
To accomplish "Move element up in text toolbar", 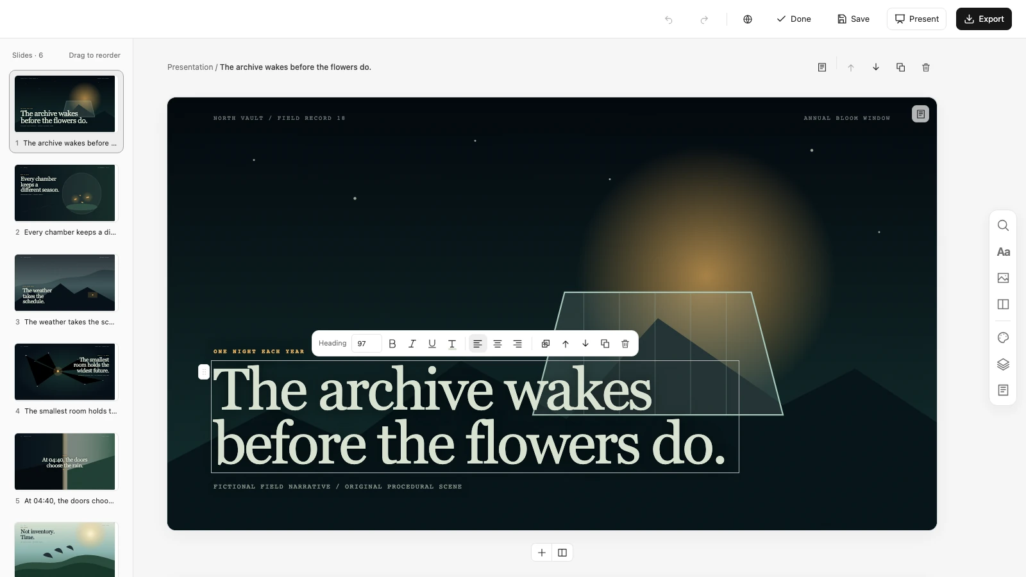I will pos(566,344).
